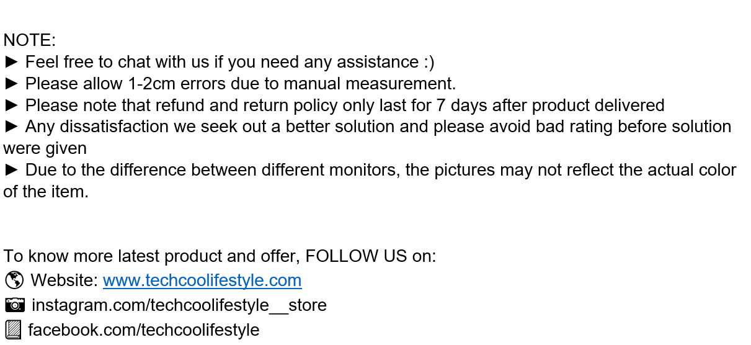This screenshot has width=751, height=345.
Task: Click the arrow bullet before 'Please note that refund'
Action: (x=12, y=105)
